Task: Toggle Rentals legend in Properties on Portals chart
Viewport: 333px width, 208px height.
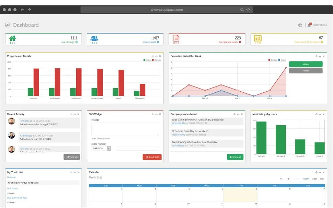Action: 156,60
